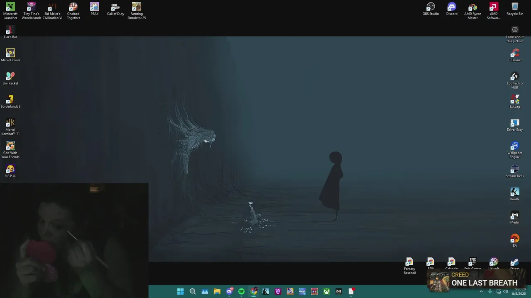Screen dimensions: 531x298
Task: Click the Driver Easy shortcut
Action: tap(515, 125)
